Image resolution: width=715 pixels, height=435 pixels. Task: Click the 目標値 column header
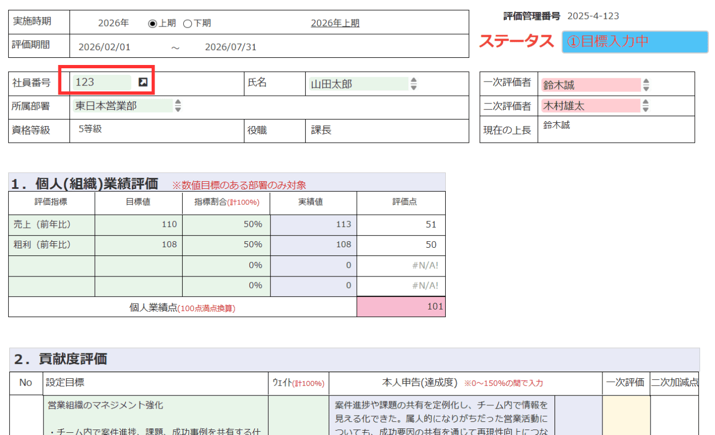click(x=138, y=202)
